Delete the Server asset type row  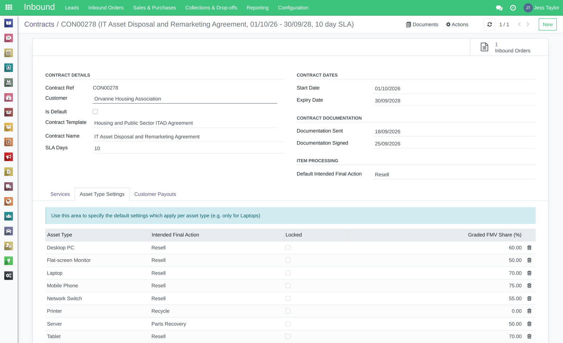529,324
